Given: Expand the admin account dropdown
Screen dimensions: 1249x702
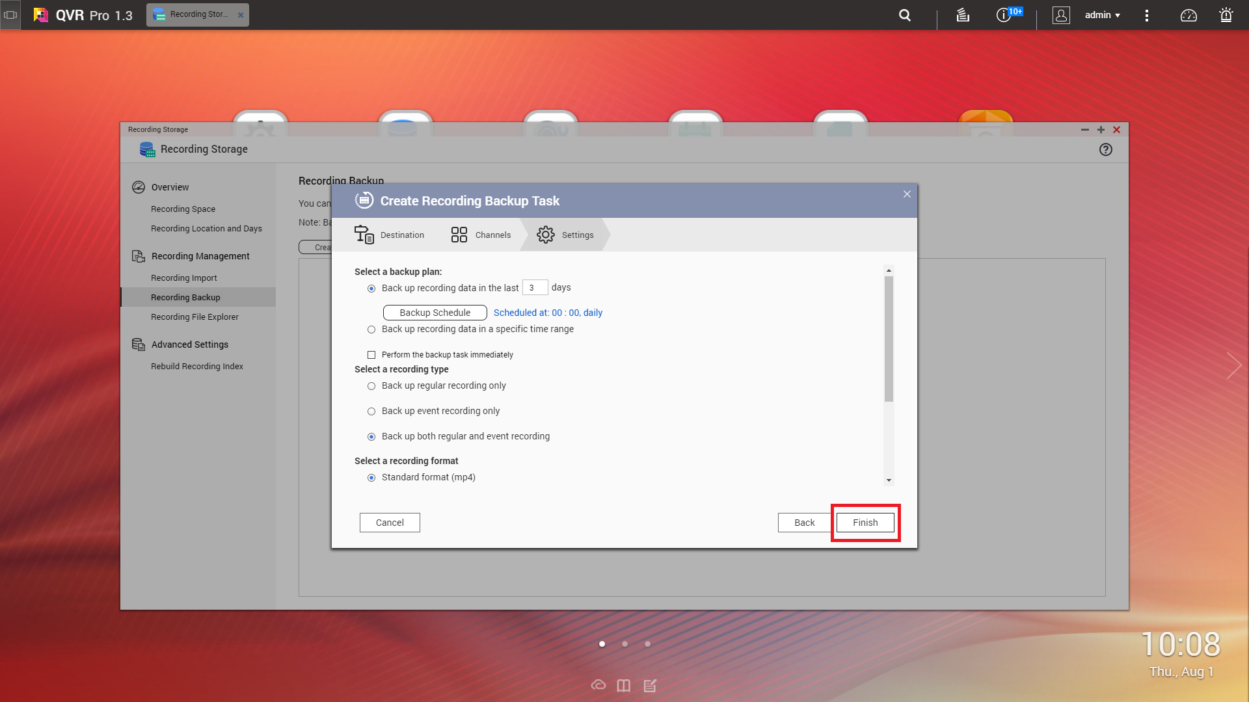Looking at the screenshot, I should [x=1102, y=15].
